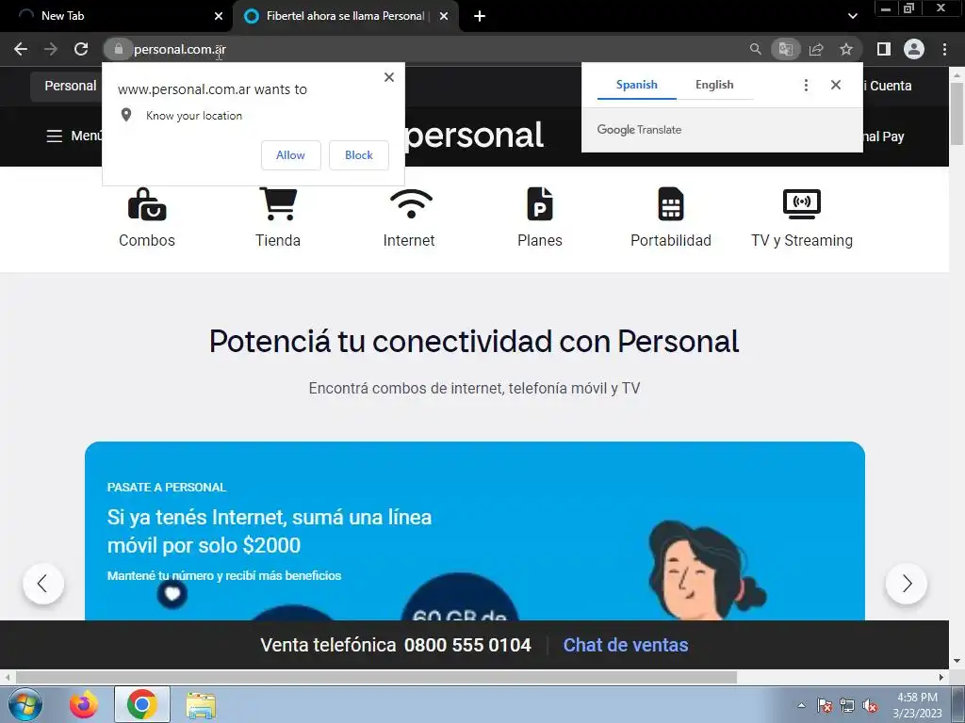
Task: Select the Spanish translate tab
Action: pos(636,85)
